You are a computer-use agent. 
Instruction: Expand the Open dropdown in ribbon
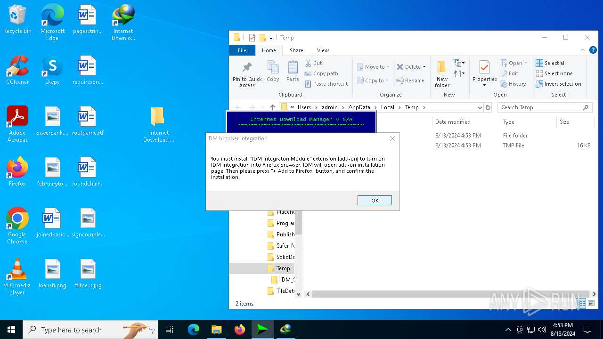pos(514,63)
